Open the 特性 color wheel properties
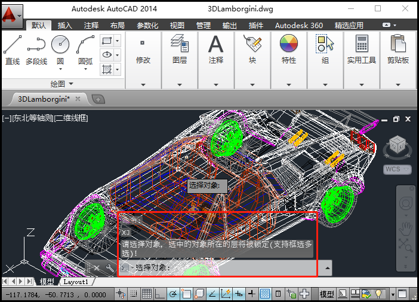The width and height of the screenshot is (419, 302). [x=289, y=44]
